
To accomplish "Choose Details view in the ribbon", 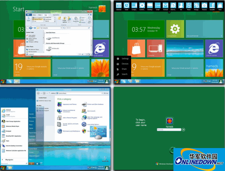I will 46,21.
